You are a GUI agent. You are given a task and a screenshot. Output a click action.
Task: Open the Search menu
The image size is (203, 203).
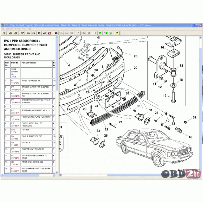(18, 29)
